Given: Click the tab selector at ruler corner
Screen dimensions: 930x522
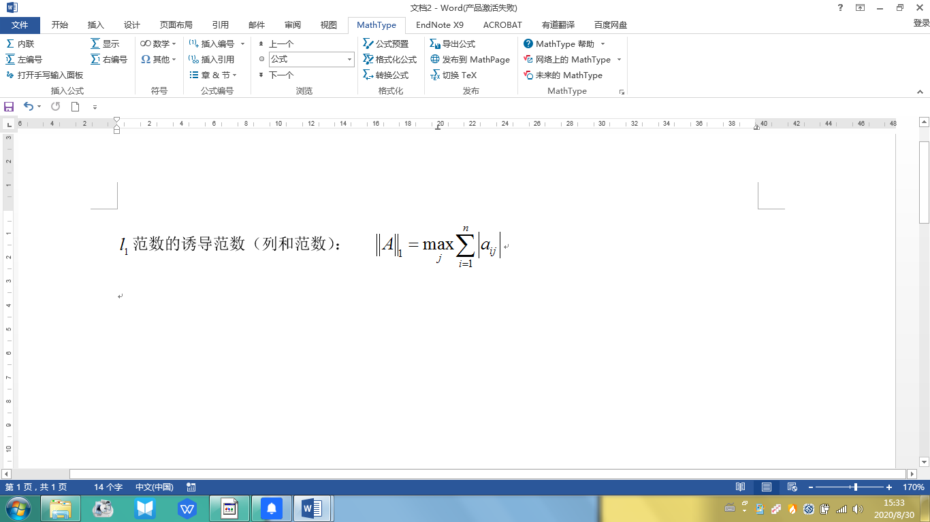Looking at the screenshot, I should click(x=9, y=124).
